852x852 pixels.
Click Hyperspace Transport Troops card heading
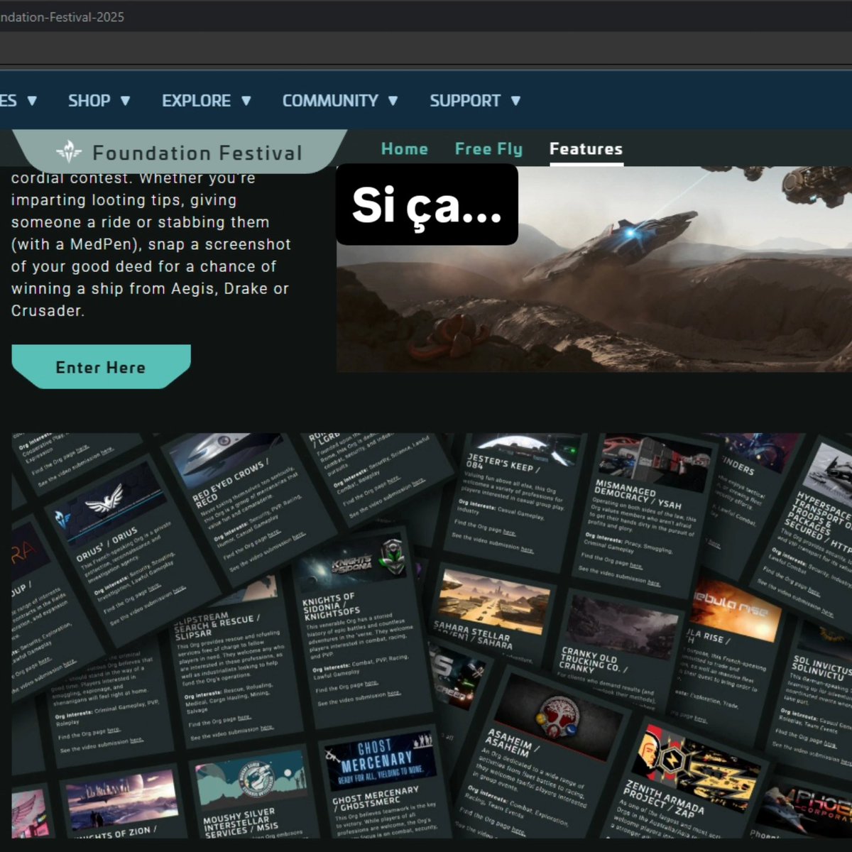click(x=824, y=520)
